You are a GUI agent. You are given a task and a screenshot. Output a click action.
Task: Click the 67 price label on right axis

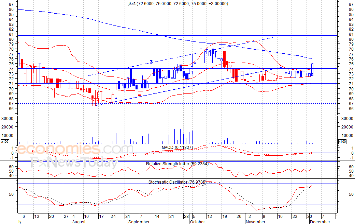click(351, 104)
